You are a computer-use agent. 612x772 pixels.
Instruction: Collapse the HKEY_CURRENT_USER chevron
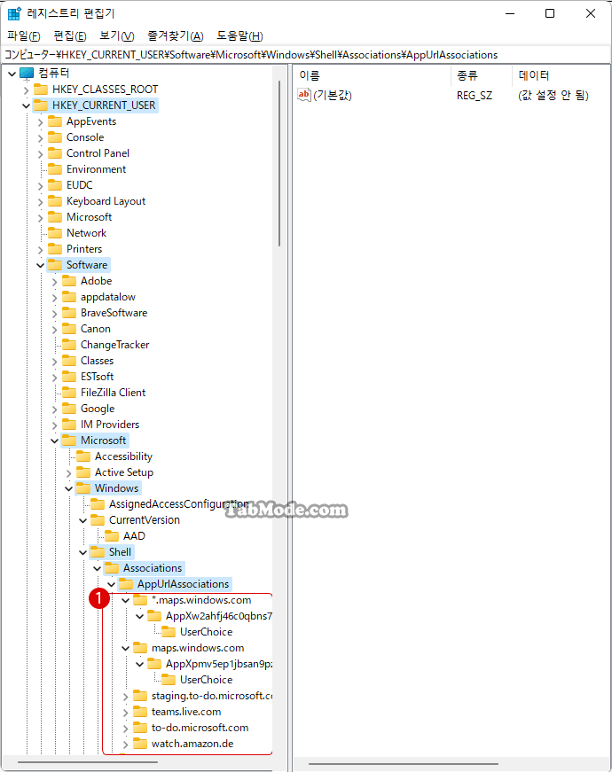pos(26,105)
